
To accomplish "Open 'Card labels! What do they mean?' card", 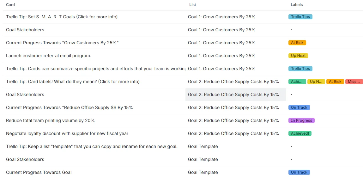I will point(73,82).
